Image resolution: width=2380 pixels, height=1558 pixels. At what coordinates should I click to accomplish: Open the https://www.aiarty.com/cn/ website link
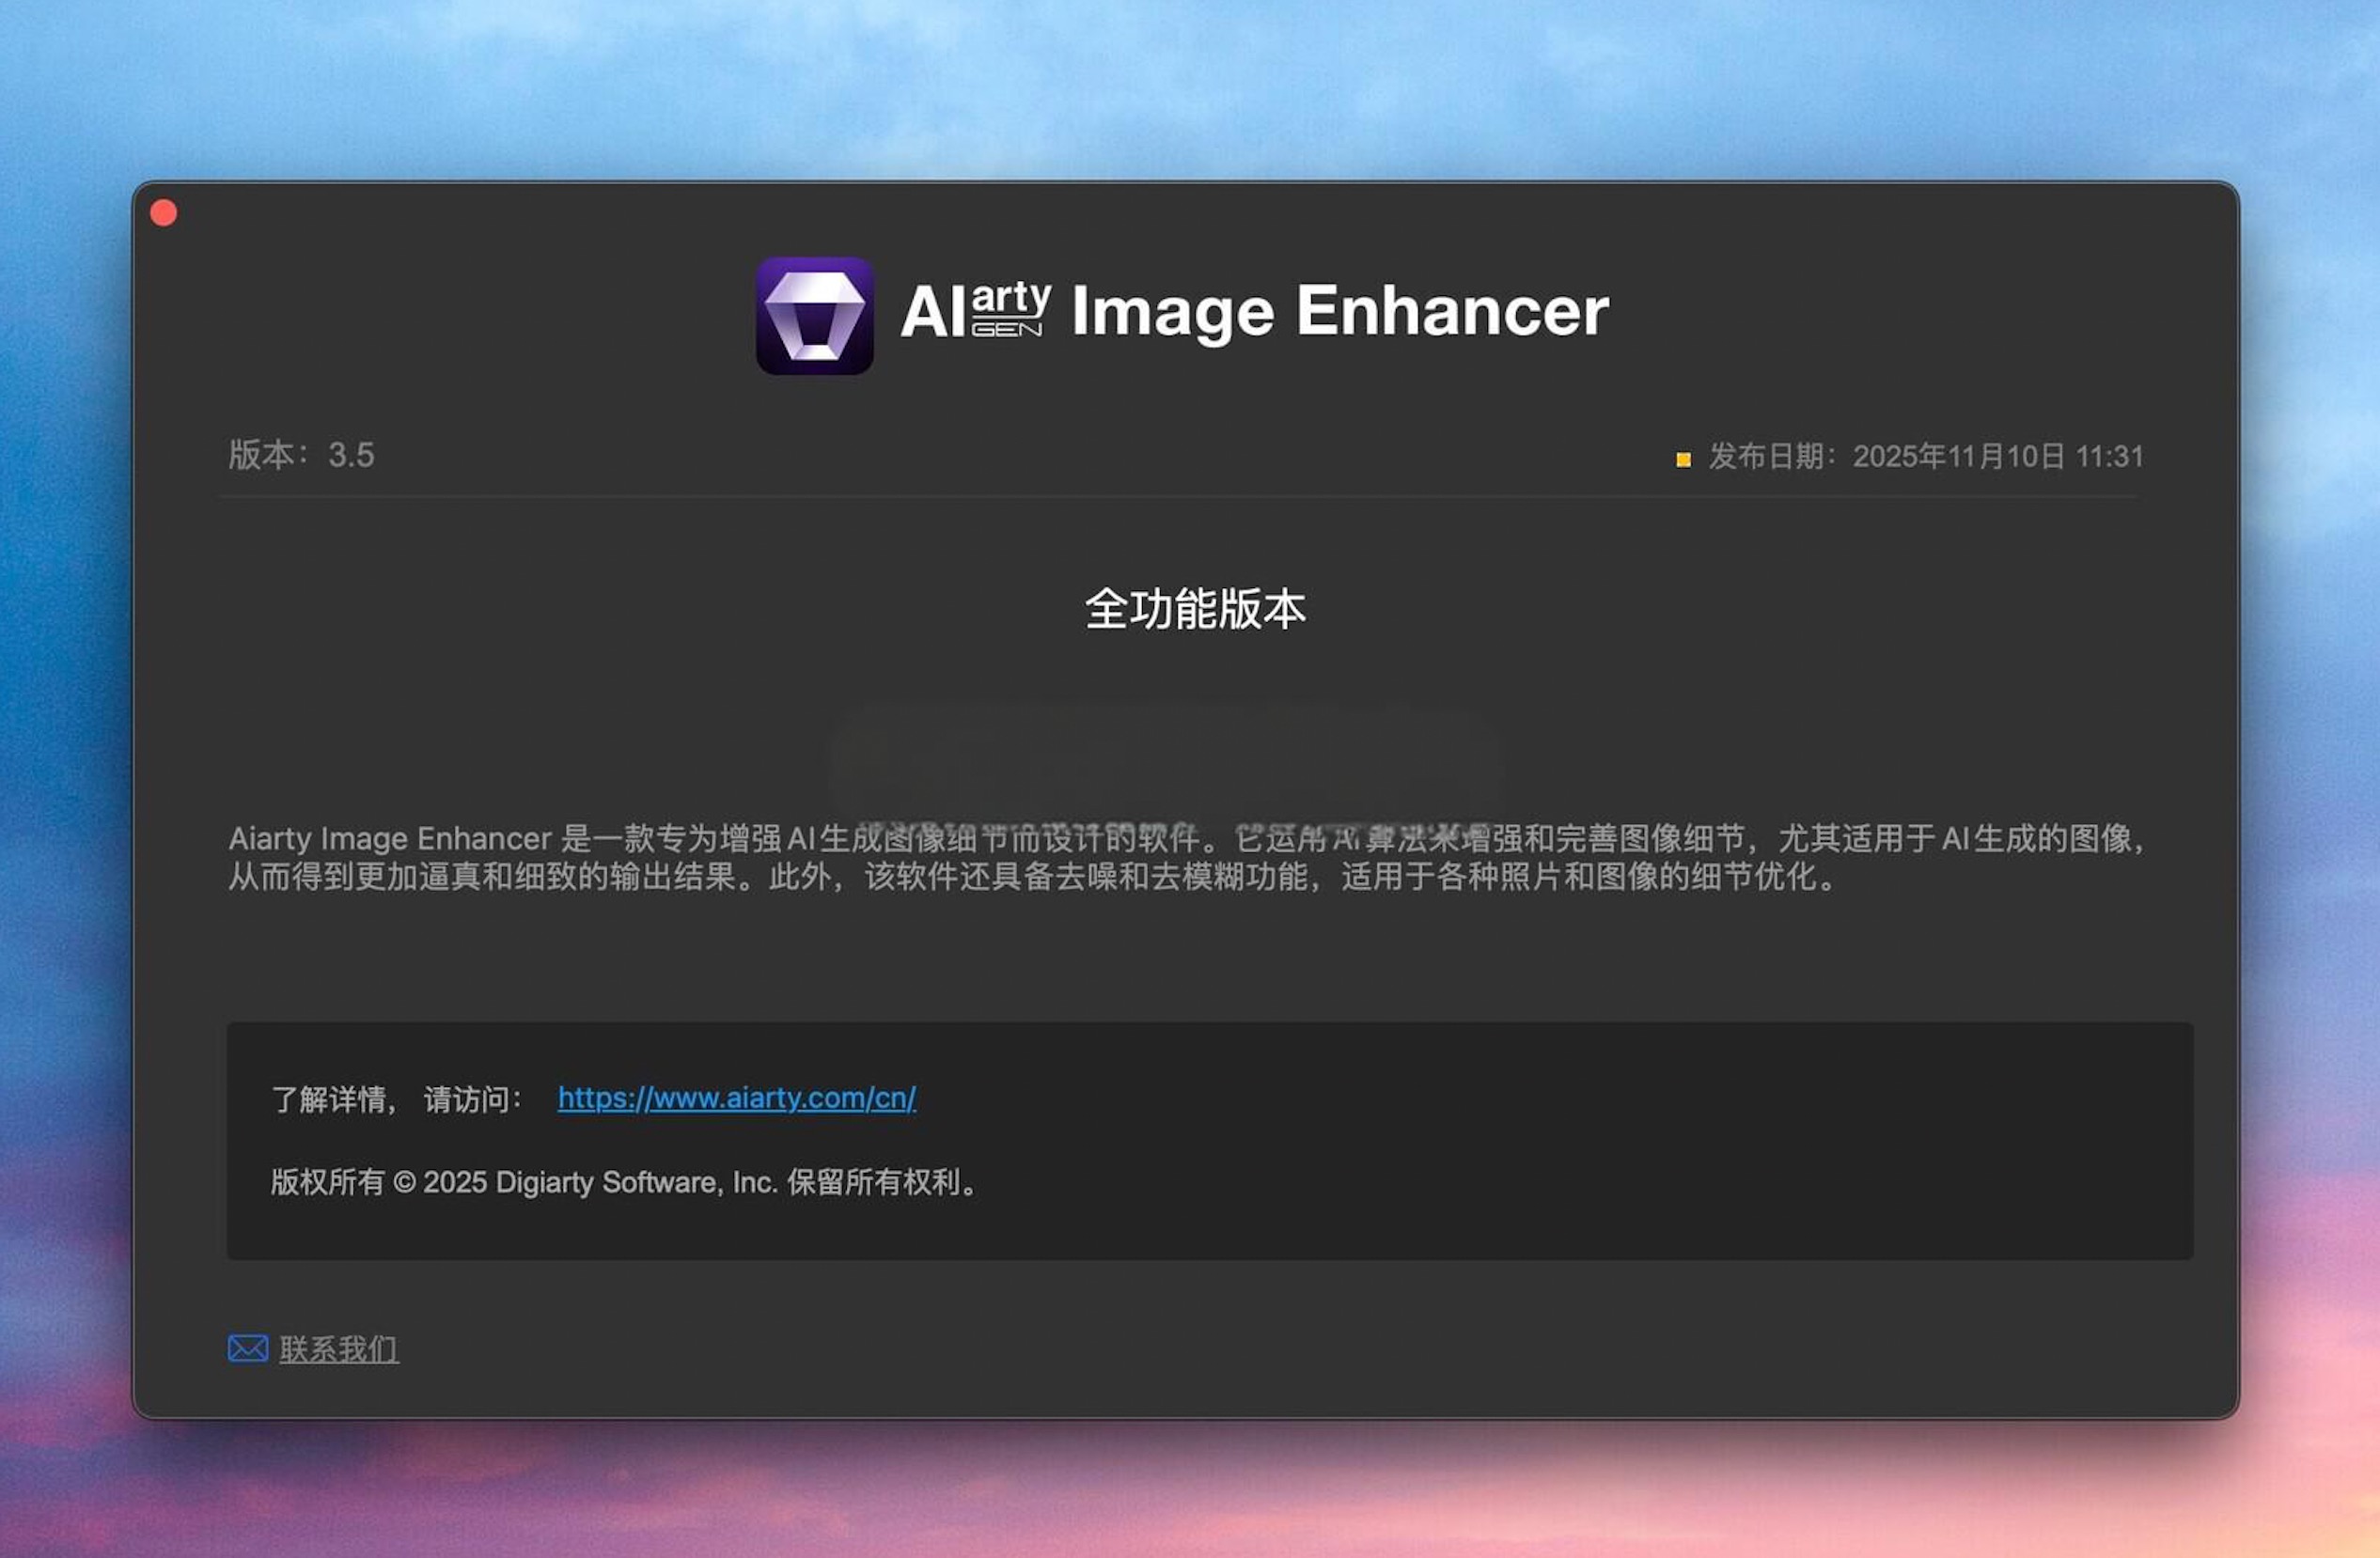pyautogui.click(x=736, y=1099)
